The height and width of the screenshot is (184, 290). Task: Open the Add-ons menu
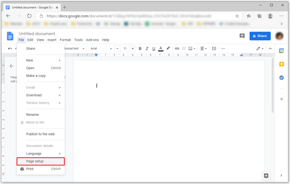[x=92, y=40]
